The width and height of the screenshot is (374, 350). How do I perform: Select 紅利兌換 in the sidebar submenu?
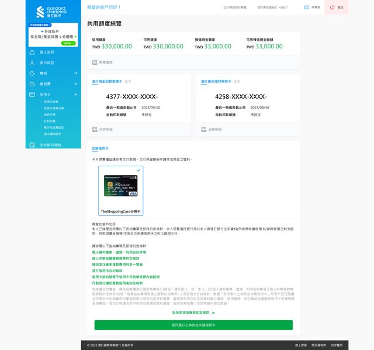click(x=51, y=120)
